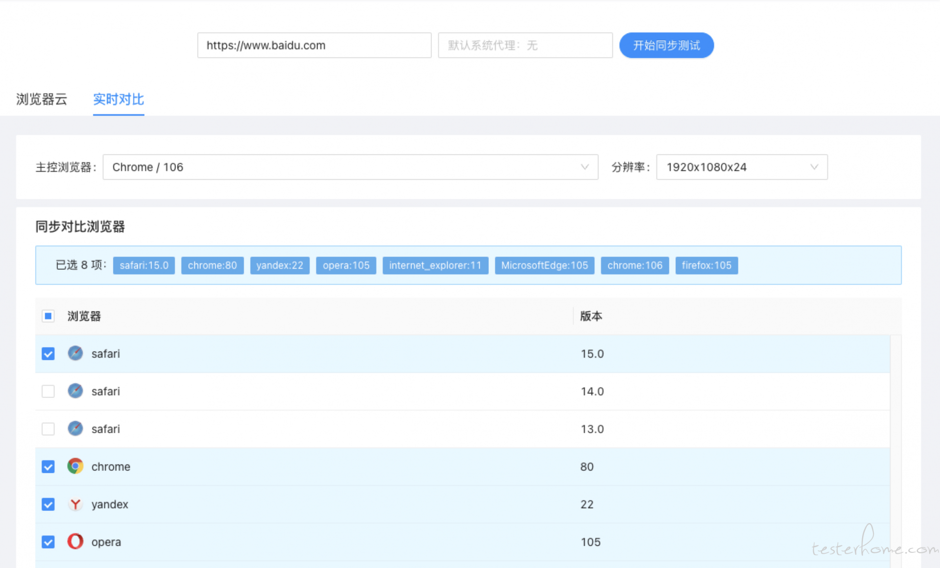Viewport: 940px width, 568px height.
Task: Toggle the select-all checkbox in table header
Action: click(x=48, y=316)
